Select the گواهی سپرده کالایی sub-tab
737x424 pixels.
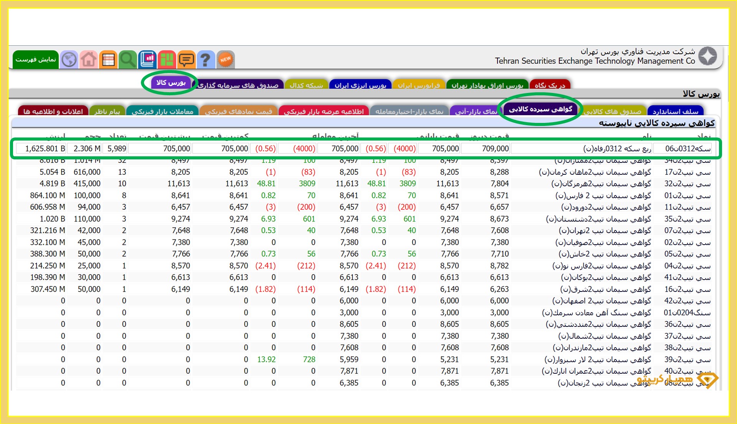click(x=540, y=109)
